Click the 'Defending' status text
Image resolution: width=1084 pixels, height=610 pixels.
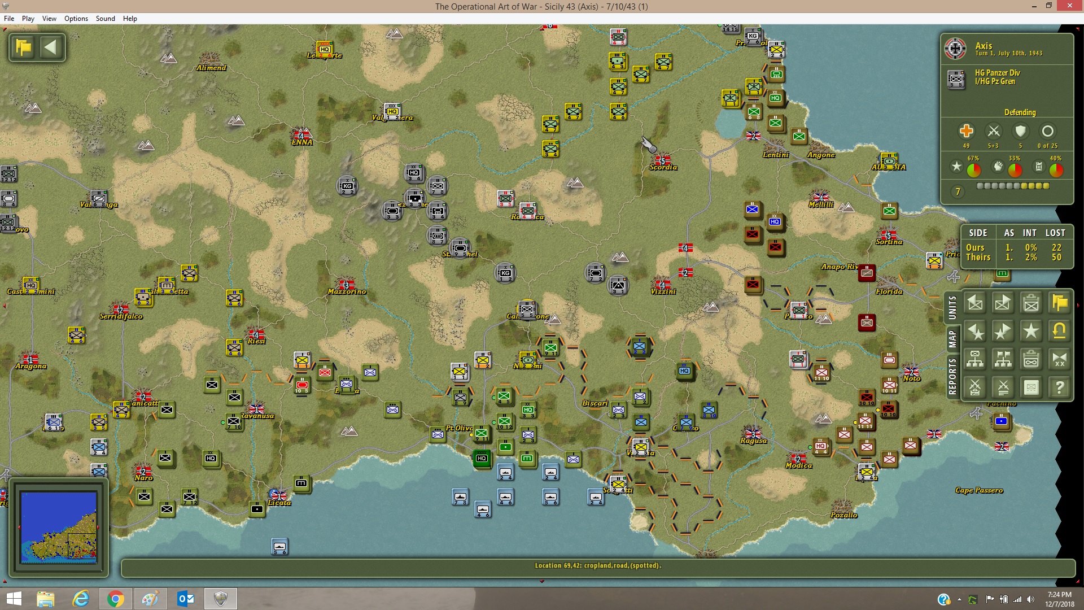click(x=1020, y=112)
